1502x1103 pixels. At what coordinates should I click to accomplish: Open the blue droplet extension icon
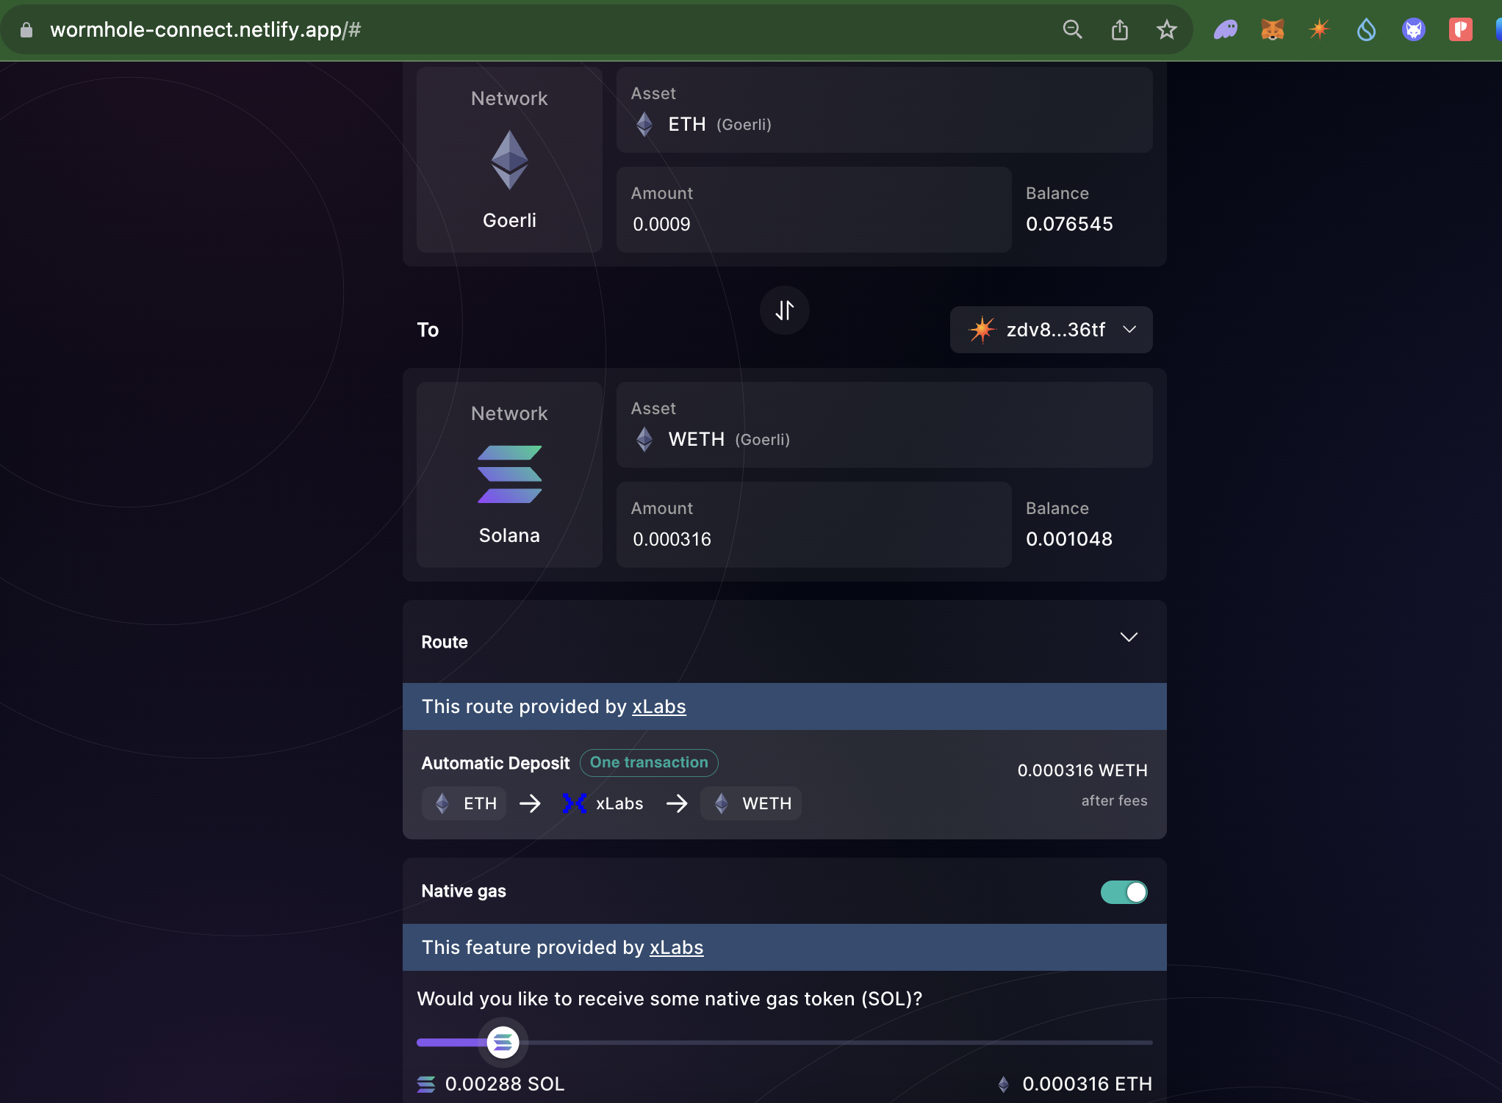(x=1366, y=29)
